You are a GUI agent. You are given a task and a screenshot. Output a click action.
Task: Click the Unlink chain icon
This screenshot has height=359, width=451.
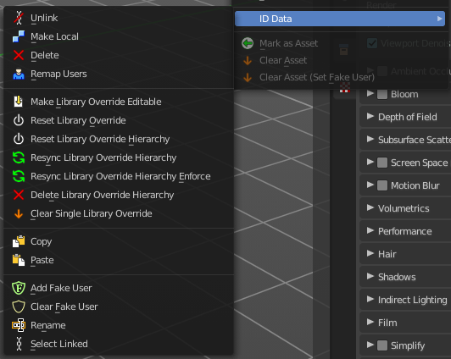(x=19, y=18)
